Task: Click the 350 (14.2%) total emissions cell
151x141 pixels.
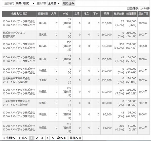Action: (x=119, y=46)
